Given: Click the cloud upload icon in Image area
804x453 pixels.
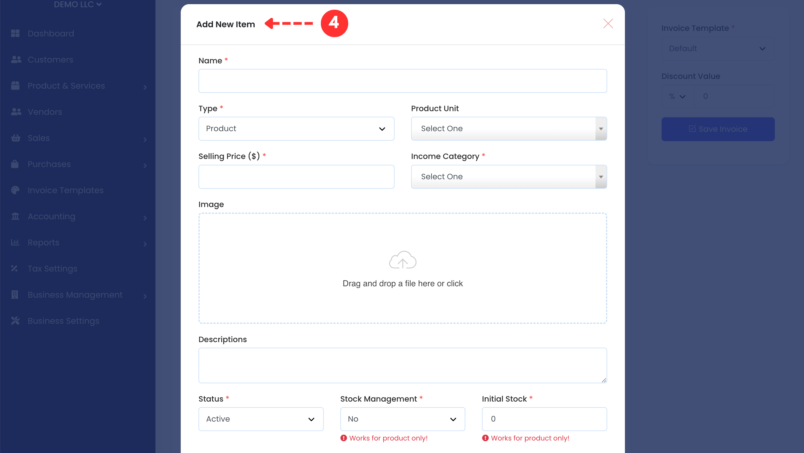Looking at the screenshot, I should 402,260.
